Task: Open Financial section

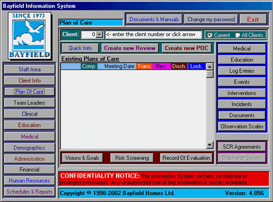Action: [30, 169]
